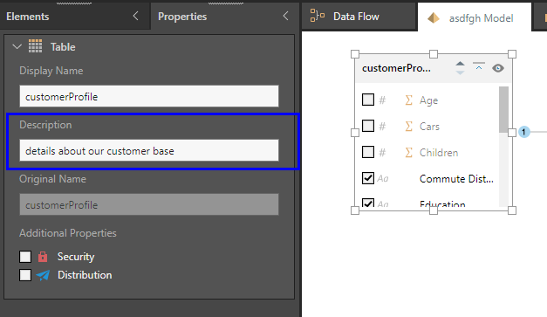Click the sort arrows icon on customerProfile table
Screen dimensions: 547x317
point(460,68)
